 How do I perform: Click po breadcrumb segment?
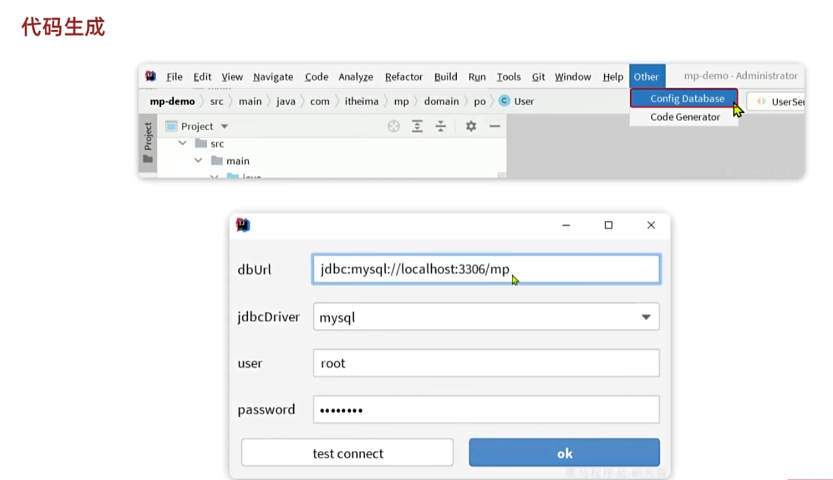(x=480, y=101)
